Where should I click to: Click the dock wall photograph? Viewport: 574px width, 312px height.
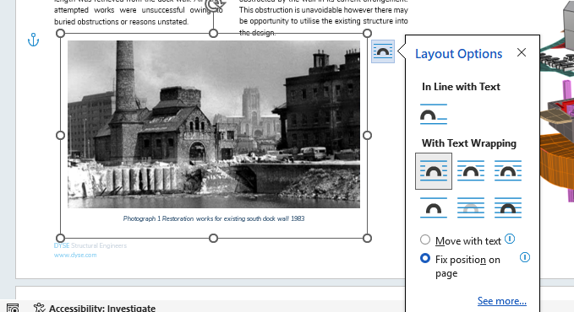214,124
